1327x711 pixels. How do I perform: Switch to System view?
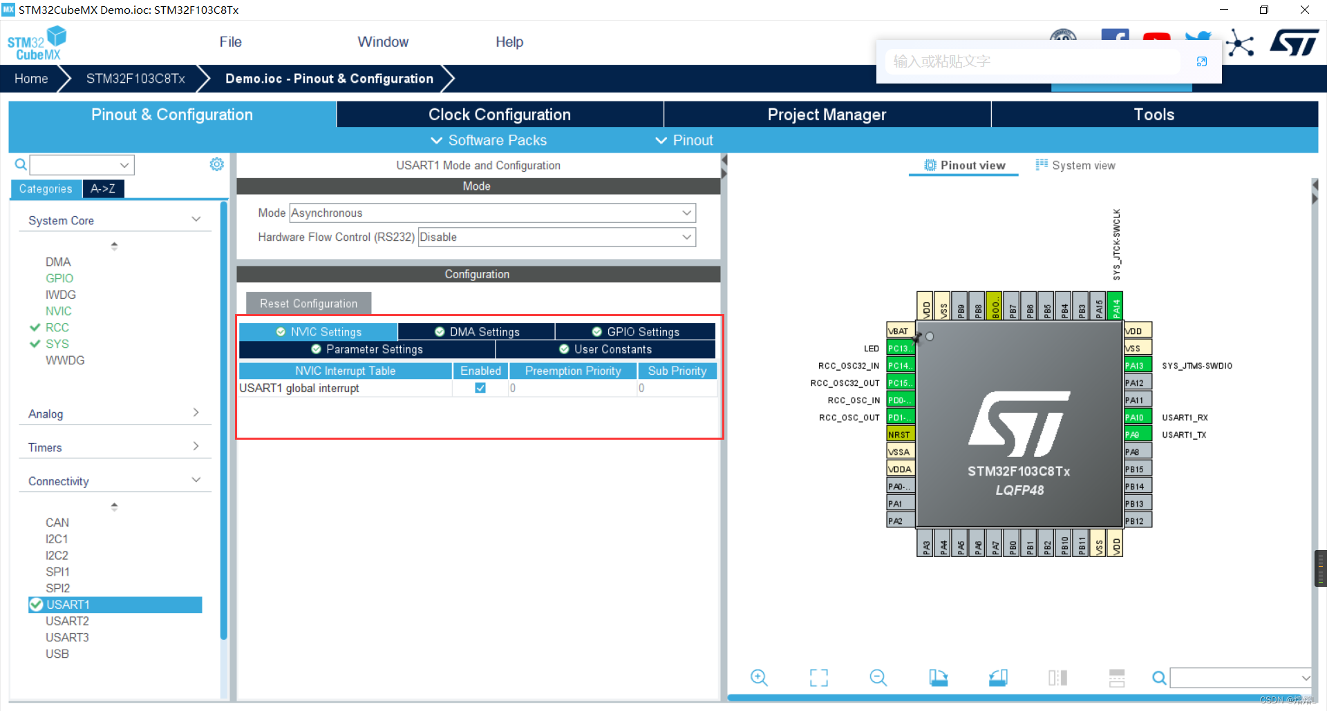point(1075,165)
